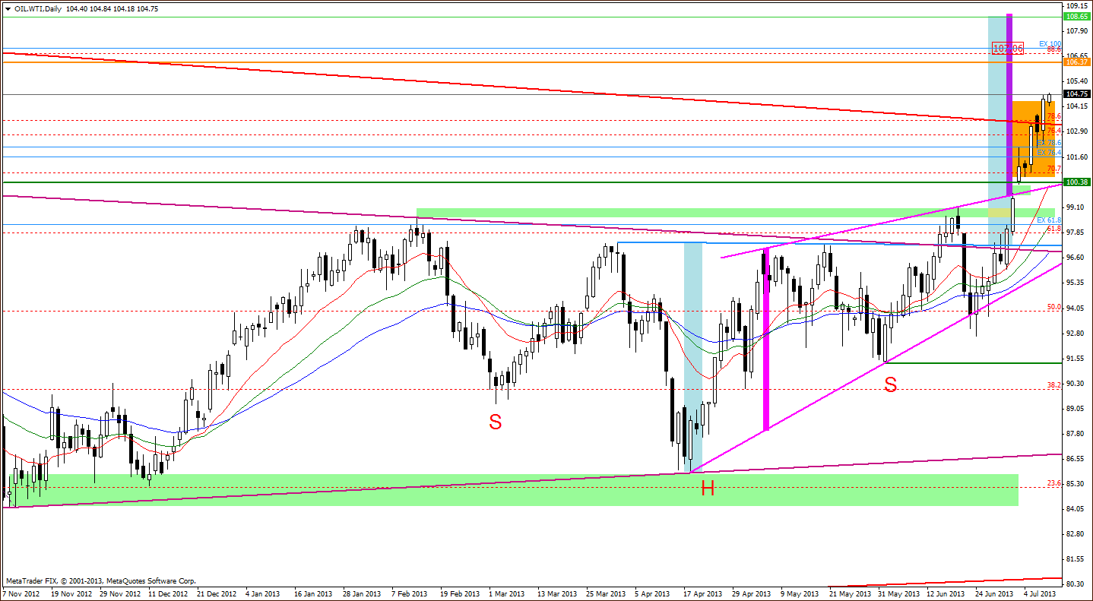Select the red 78.6 retracement label
Screen dimensions: 1093x601
pos(1053,116)
